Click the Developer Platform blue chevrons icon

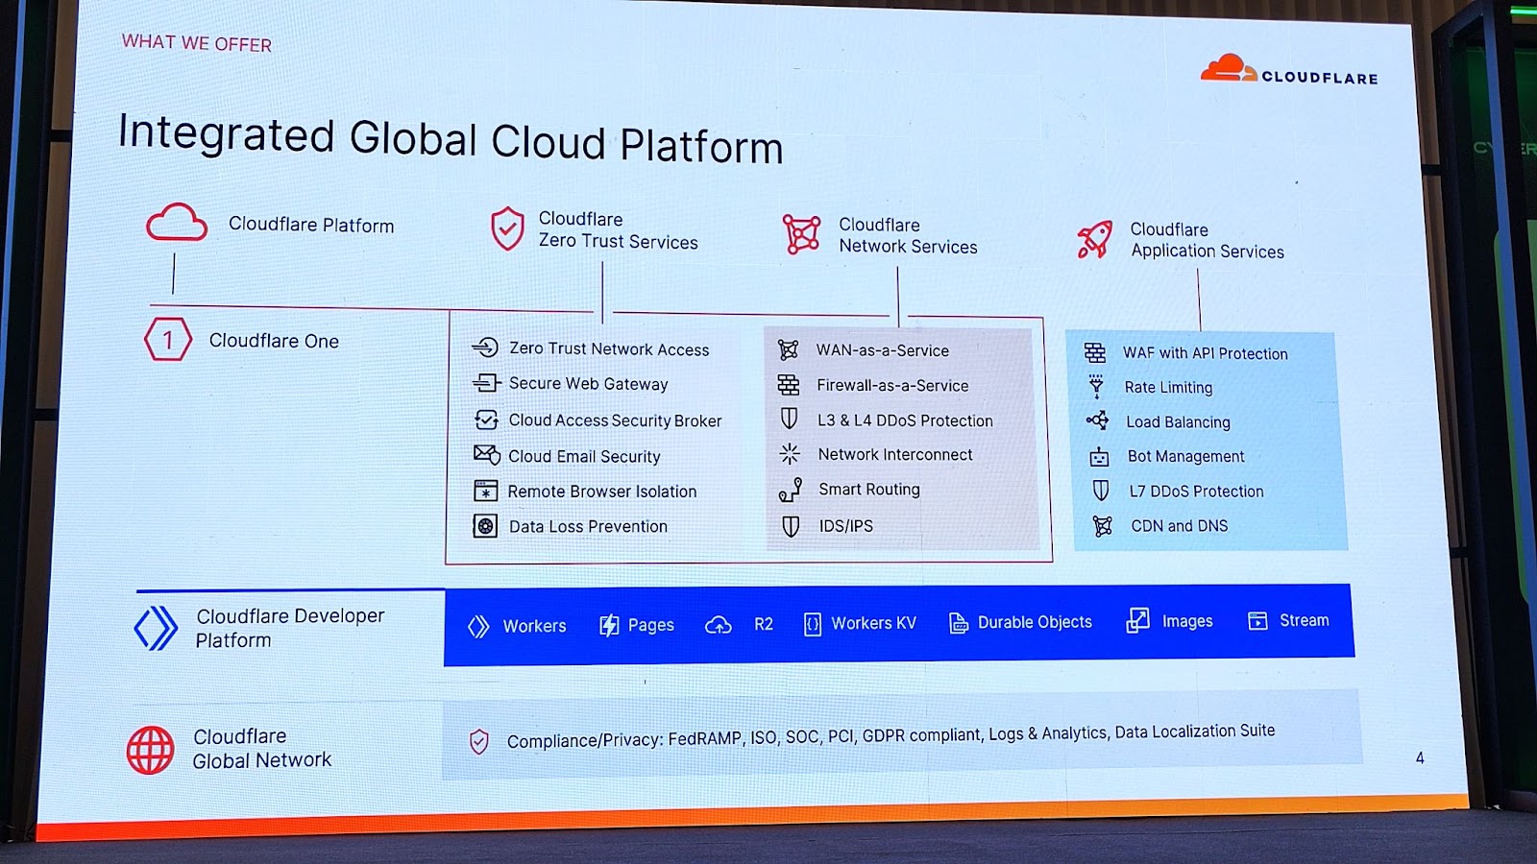pyautogui.click(x=156, y=628)
